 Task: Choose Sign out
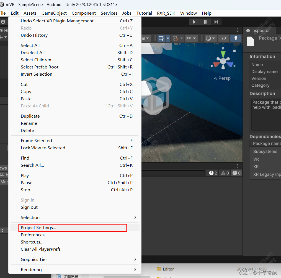click(75, 207)
